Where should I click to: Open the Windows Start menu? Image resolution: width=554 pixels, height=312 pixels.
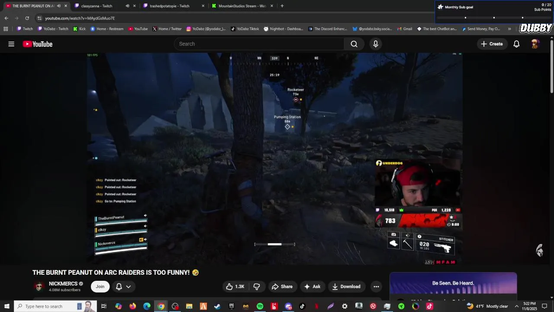[6, 306]
